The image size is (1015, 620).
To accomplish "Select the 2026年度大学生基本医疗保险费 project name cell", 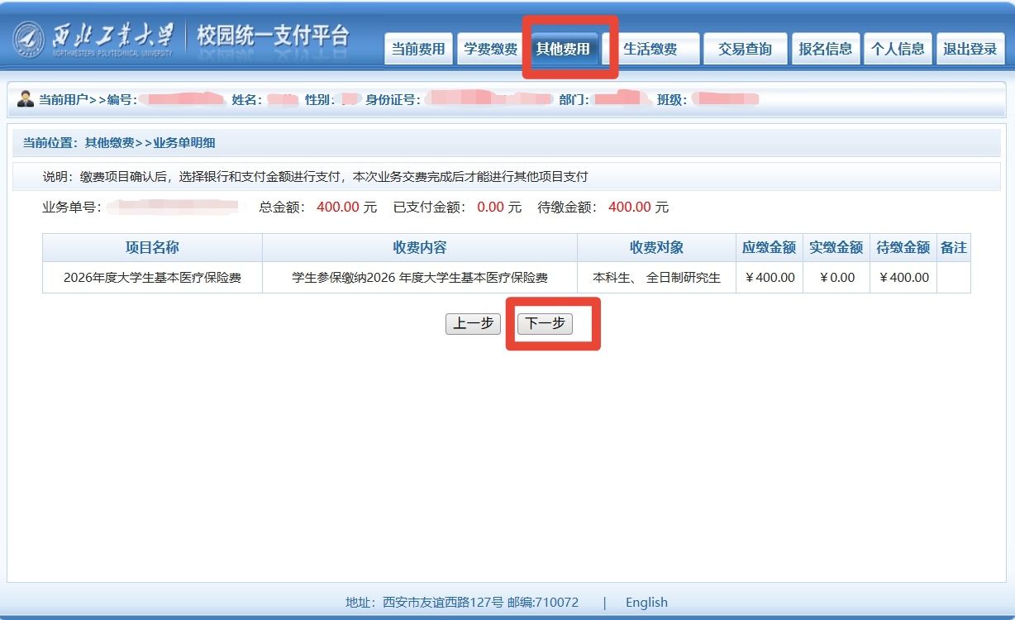I will click(152, 278).
